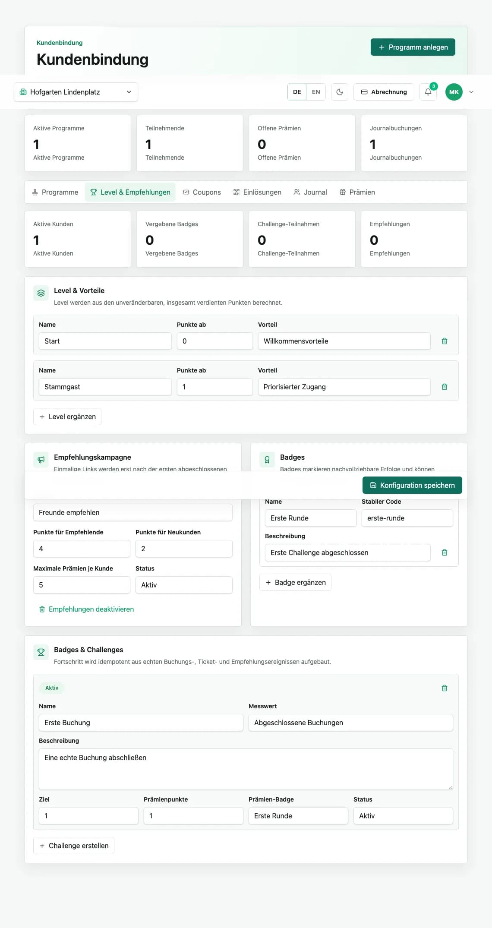Delete the Erste Runde badge
The height and width of the screenshot is (928, 492).
445,552
